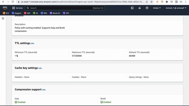
Task: Open Route 53 favorite shortcut
Action: click(x=55, y=13)
